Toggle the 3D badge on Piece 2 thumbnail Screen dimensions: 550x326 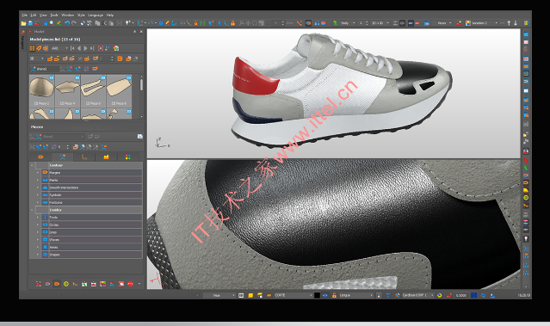tap(52, 77)
